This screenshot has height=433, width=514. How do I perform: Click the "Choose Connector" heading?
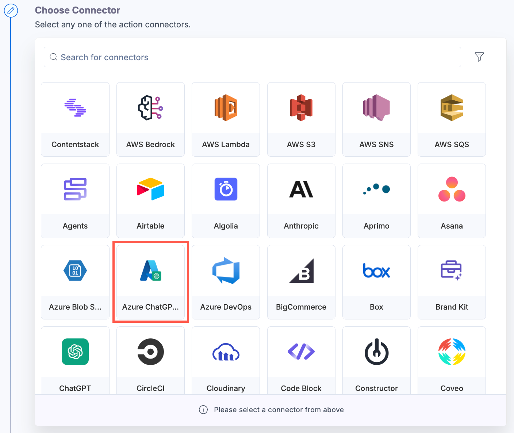coord(77,10)
